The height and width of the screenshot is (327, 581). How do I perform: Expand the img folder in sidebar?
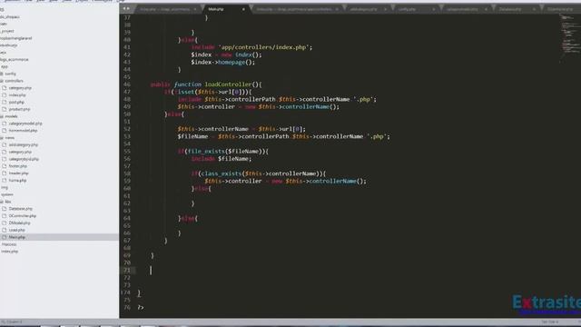pos(5,188)
